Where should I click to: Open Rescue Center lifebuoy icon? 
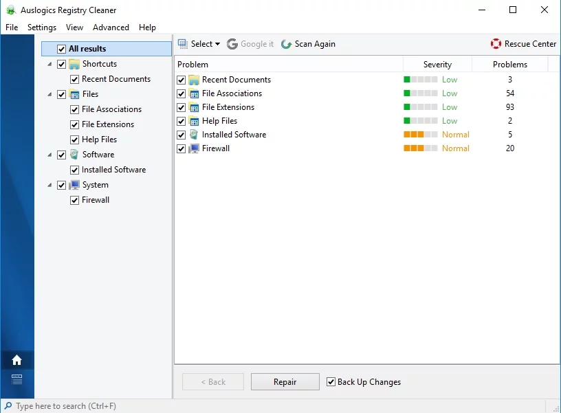coord(496,44)
